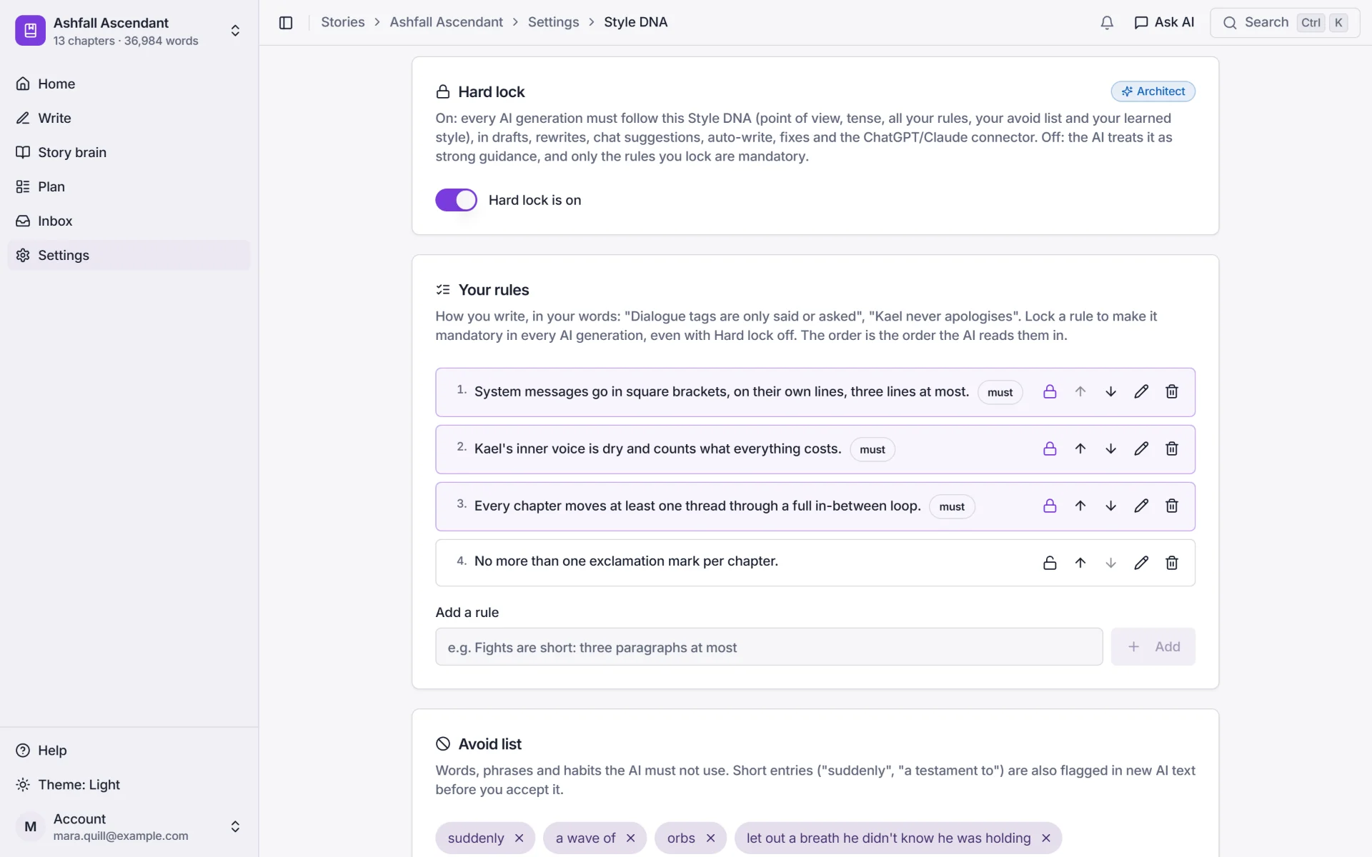The image size is (1372, 857).
Task: Toggle the sidebar panel icon
Action: click(286, 23)
